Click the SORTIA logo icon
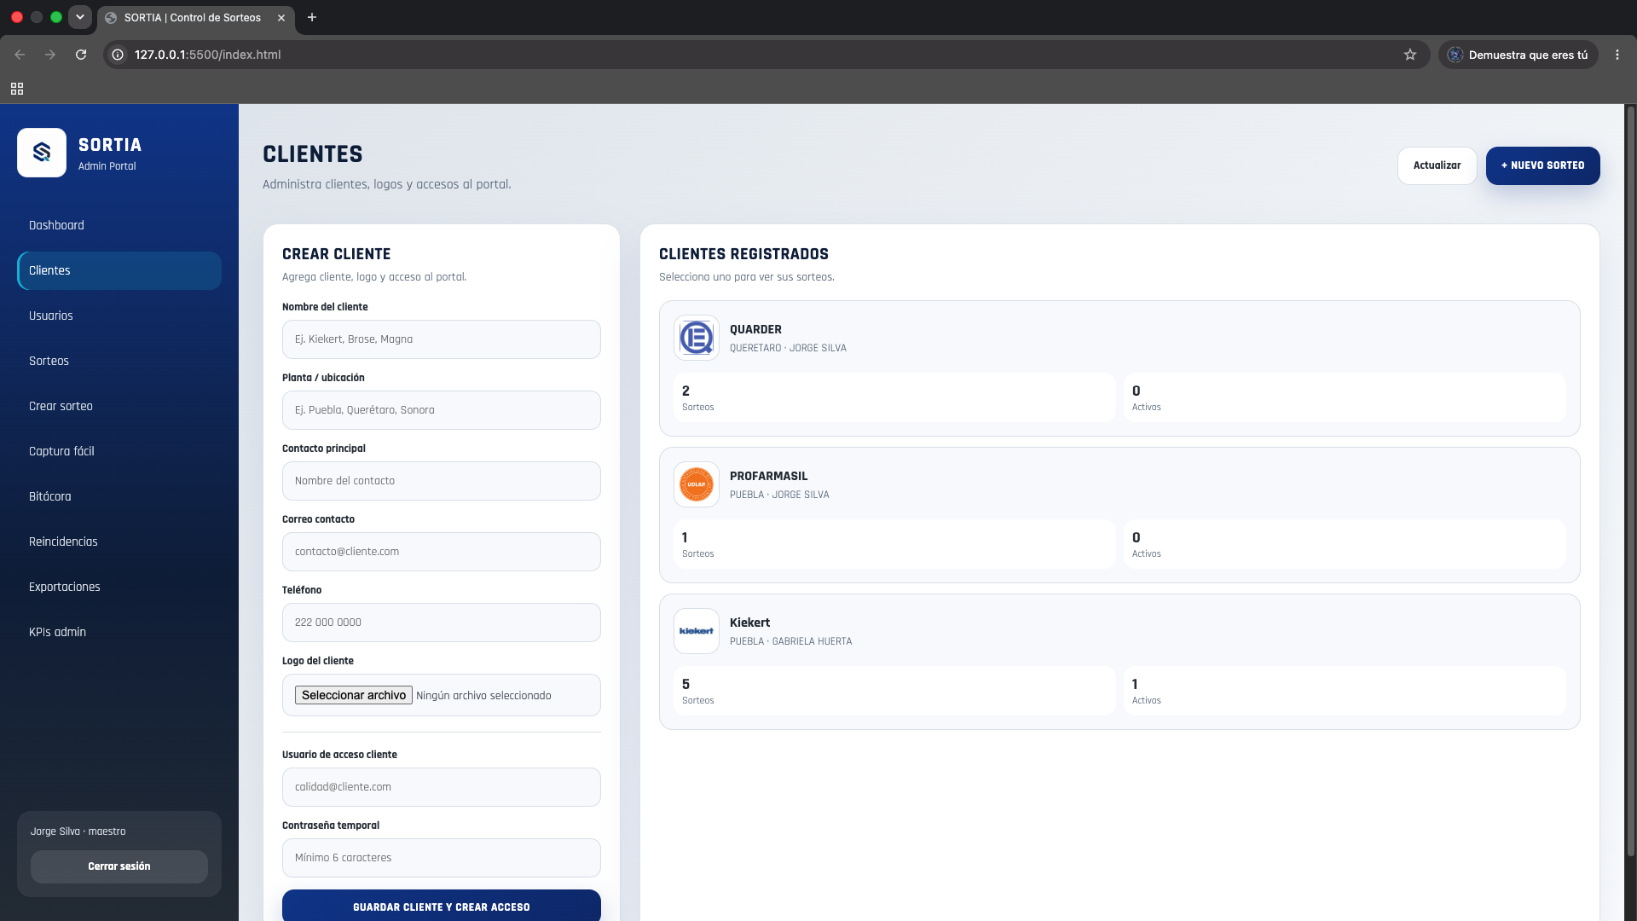This screenshot has width=1637, height=921. point(42,153)
